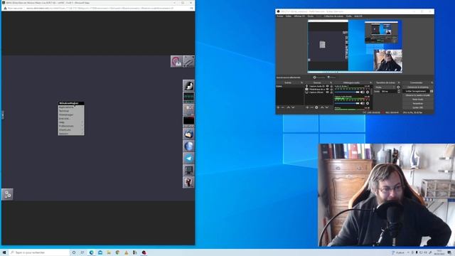Open Applications submenu in WindowMaker menu
Viewport: 455px width, 256px height.
pyautogui.click(x=71, y=107)
